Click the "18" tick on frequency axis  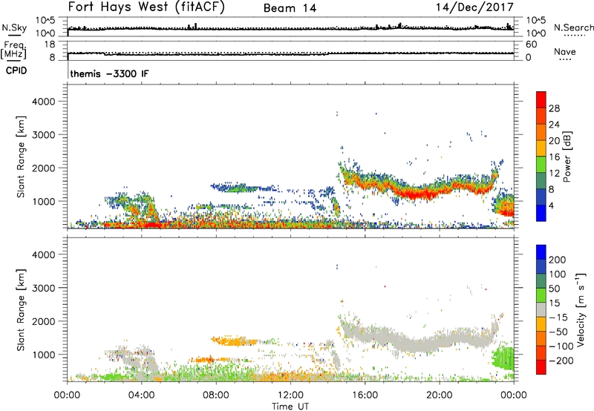pos(50,45)
